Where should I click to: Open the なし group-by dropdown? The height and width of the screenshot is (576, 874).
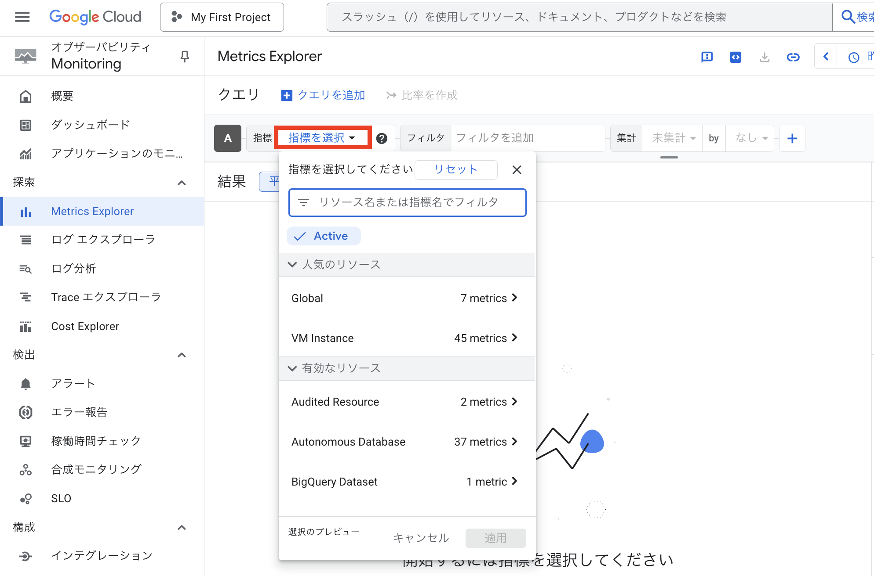(x=749, y=138)
